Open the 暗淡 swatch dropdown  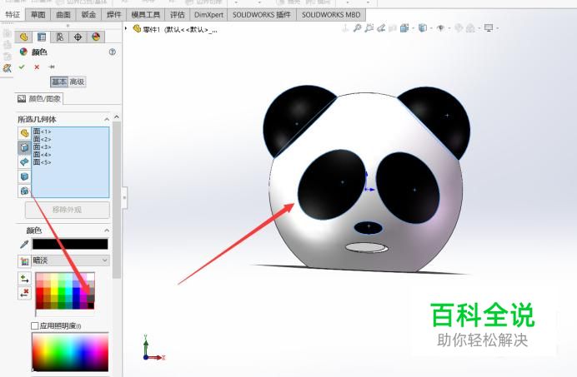coord(71,260)
